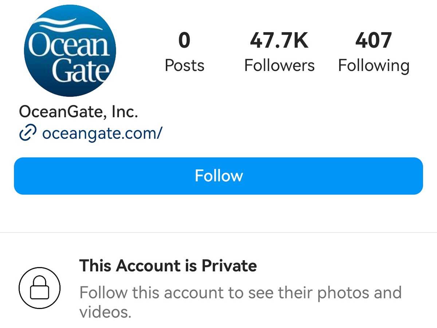Screen dimensions: 437x328
Task: Click the word "Private" in the heading
Action: (x=229, y=265)
